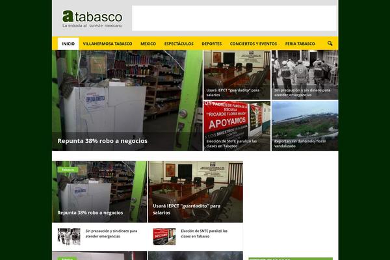
Task: Open the ESPECTÁCULOS menu item
Action: pyautogui.click(x=179, y=44)
